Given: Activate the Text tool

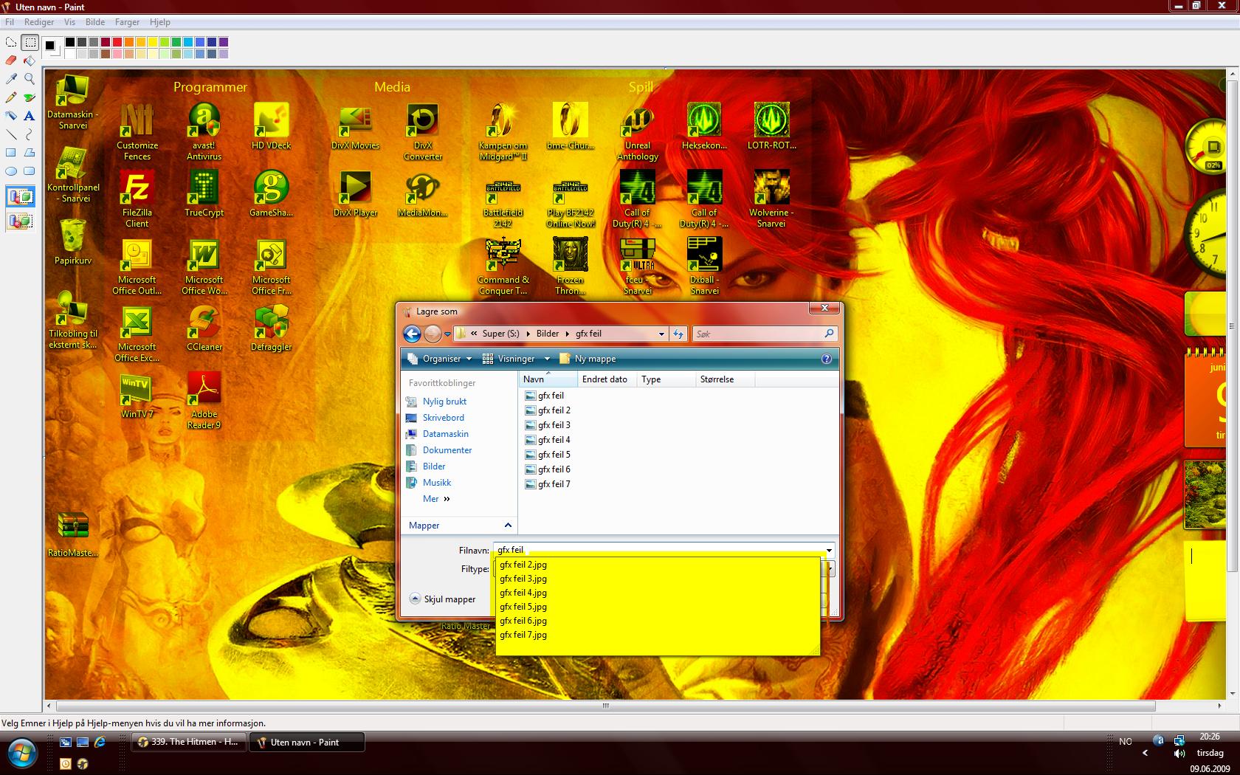Looking at the screenshot, I should 30,116.
